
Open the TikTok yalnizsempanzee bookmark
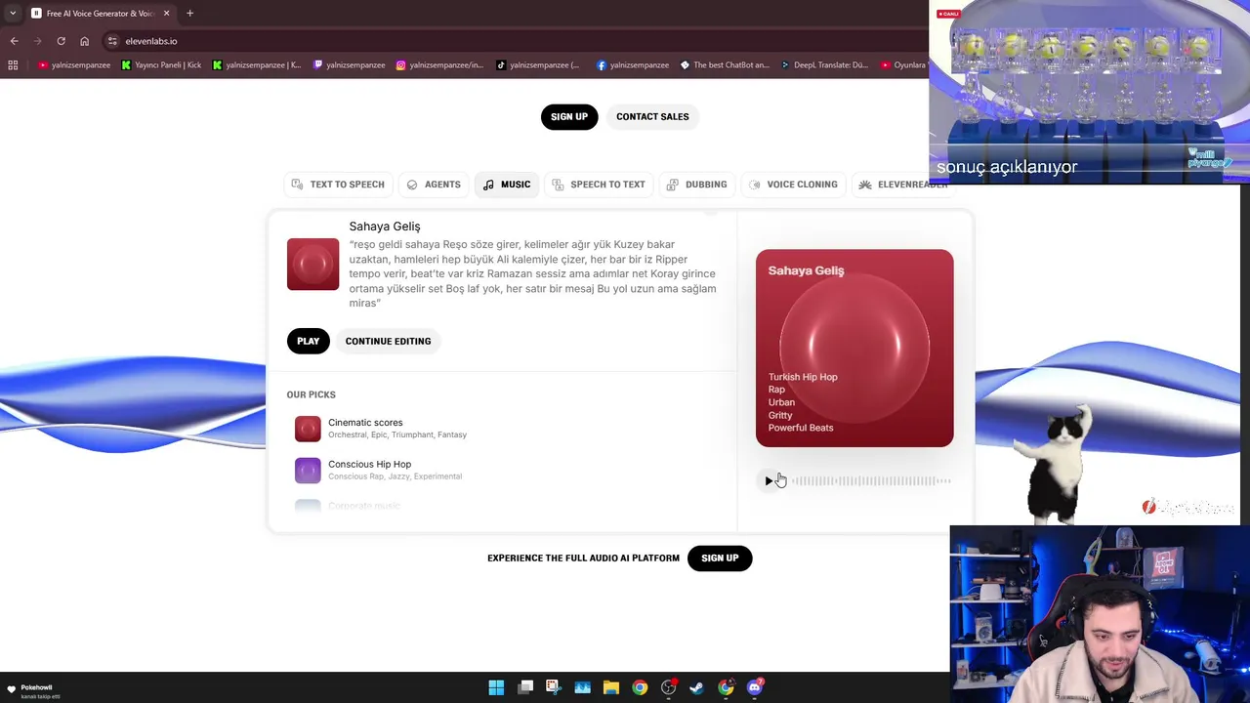538,65
